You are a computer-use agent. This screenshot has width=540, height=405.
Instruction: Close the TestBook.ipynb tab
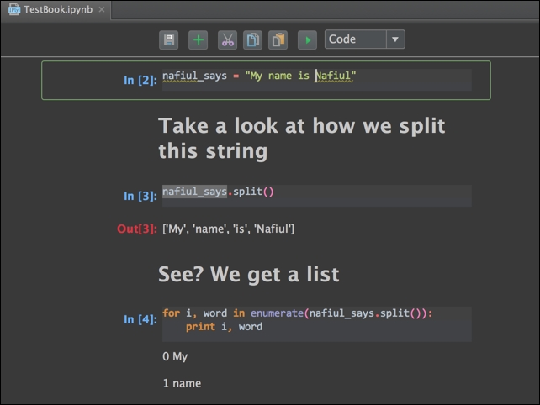coord(102,9)
